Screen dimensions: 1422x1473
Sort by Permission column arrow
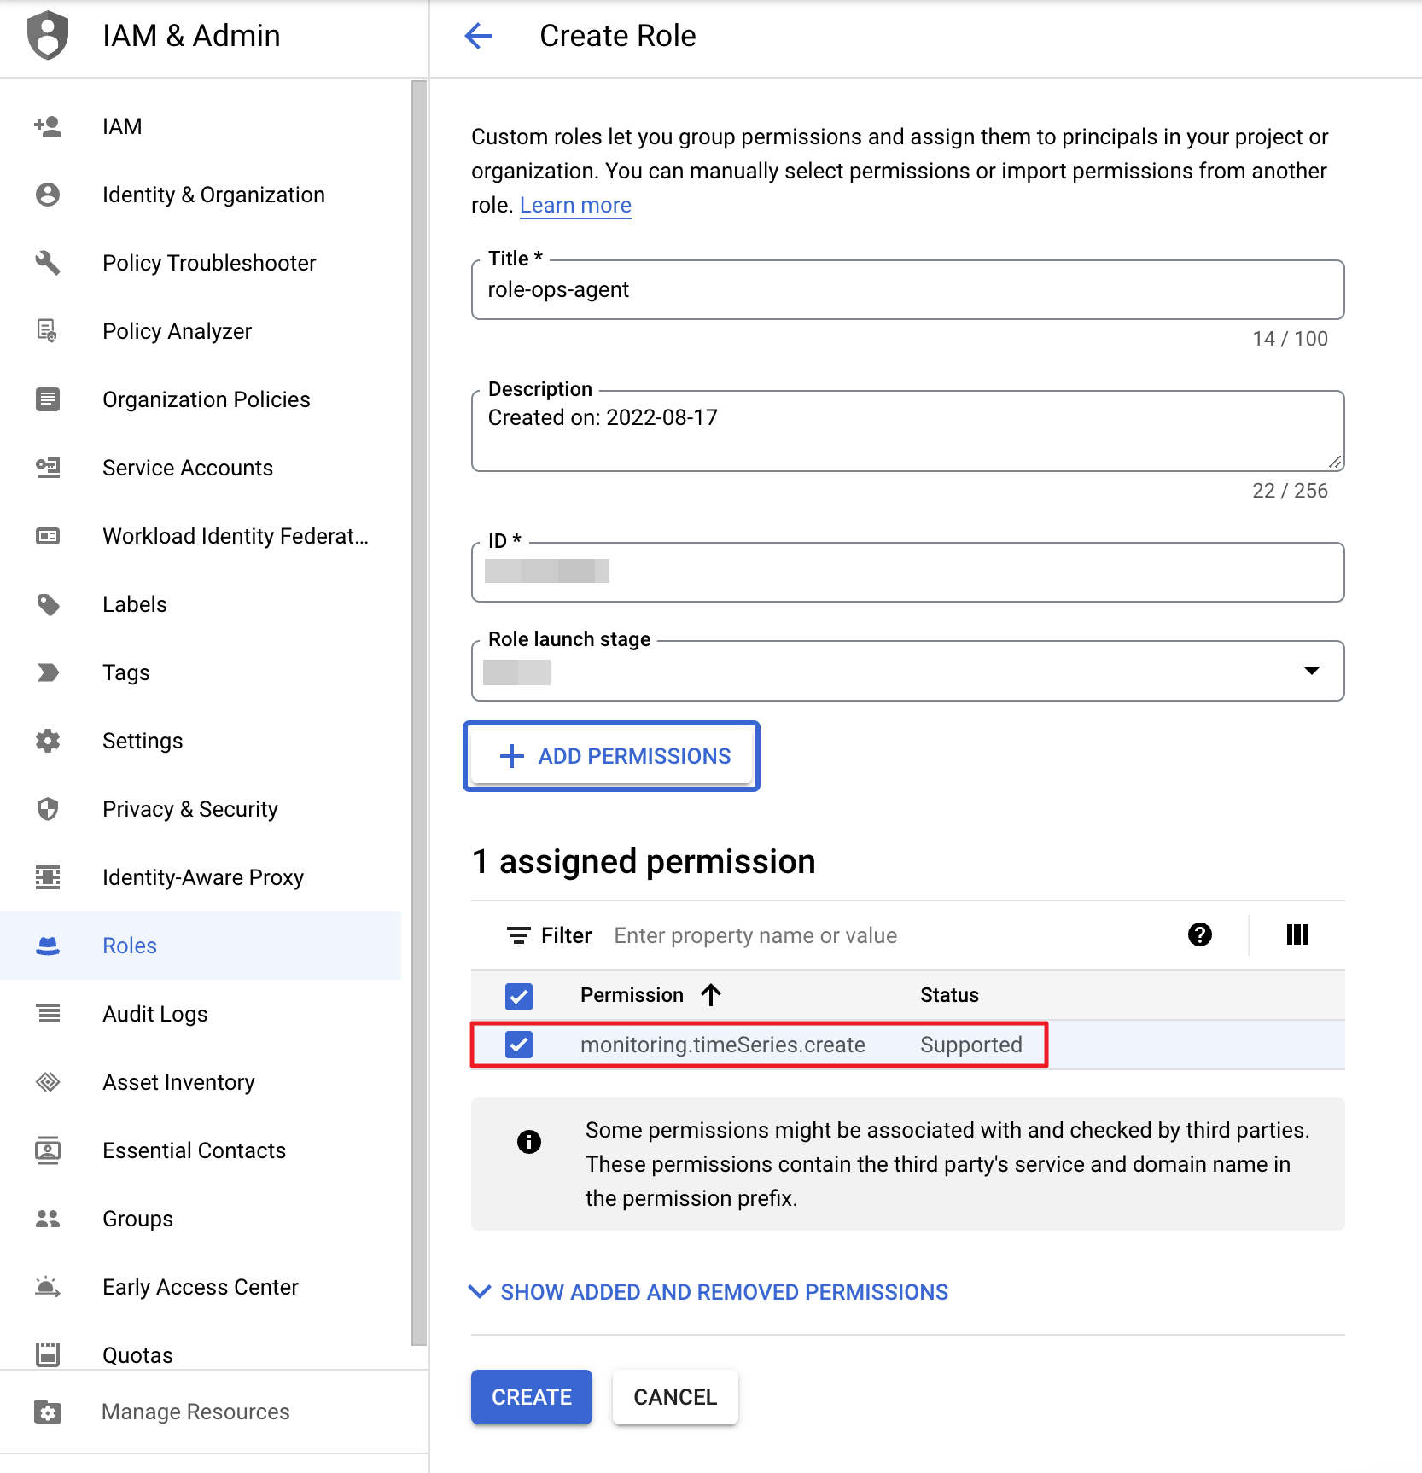[x=711, y=995]
